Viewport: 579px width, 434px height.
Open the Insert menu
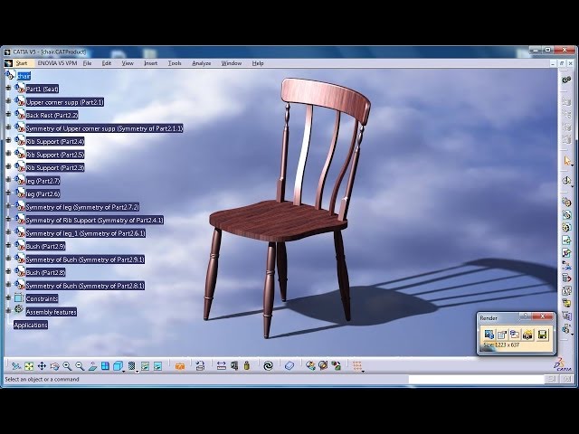pyautogui.click(x=150, y=63)
